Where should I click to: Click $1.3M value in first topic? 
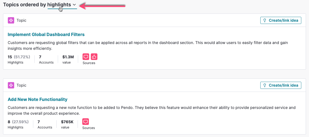point(68,59)
